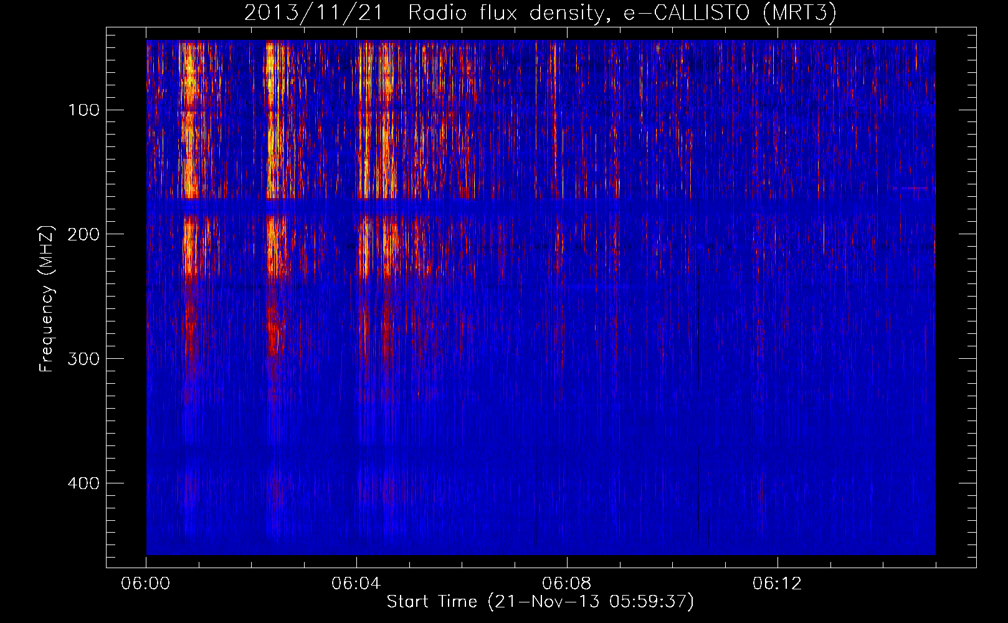
Task: Click the "Frequency (MHZ)" axis label
Action: (x=47, y=298)
